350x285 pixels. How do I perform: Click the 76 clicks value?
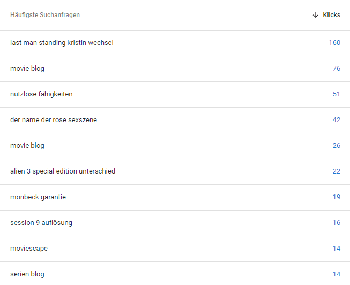point(336,69)
